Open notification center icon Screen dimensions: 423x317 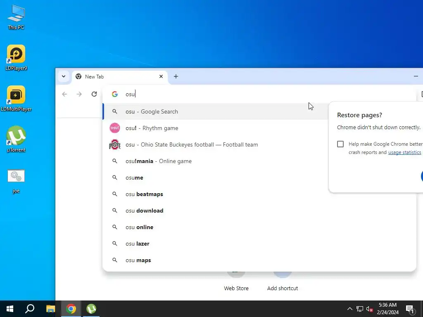pyautogui.click(x=410, y=309)
